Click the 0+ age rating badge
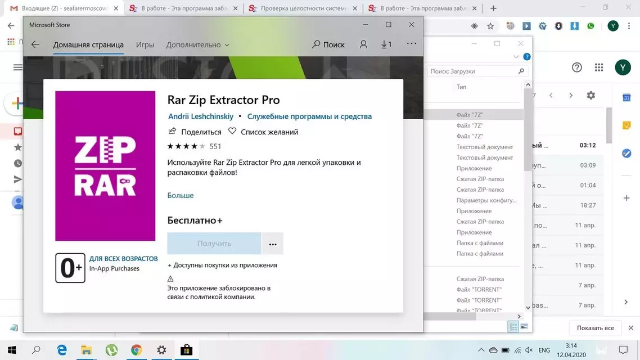 (x=70, y=268)
